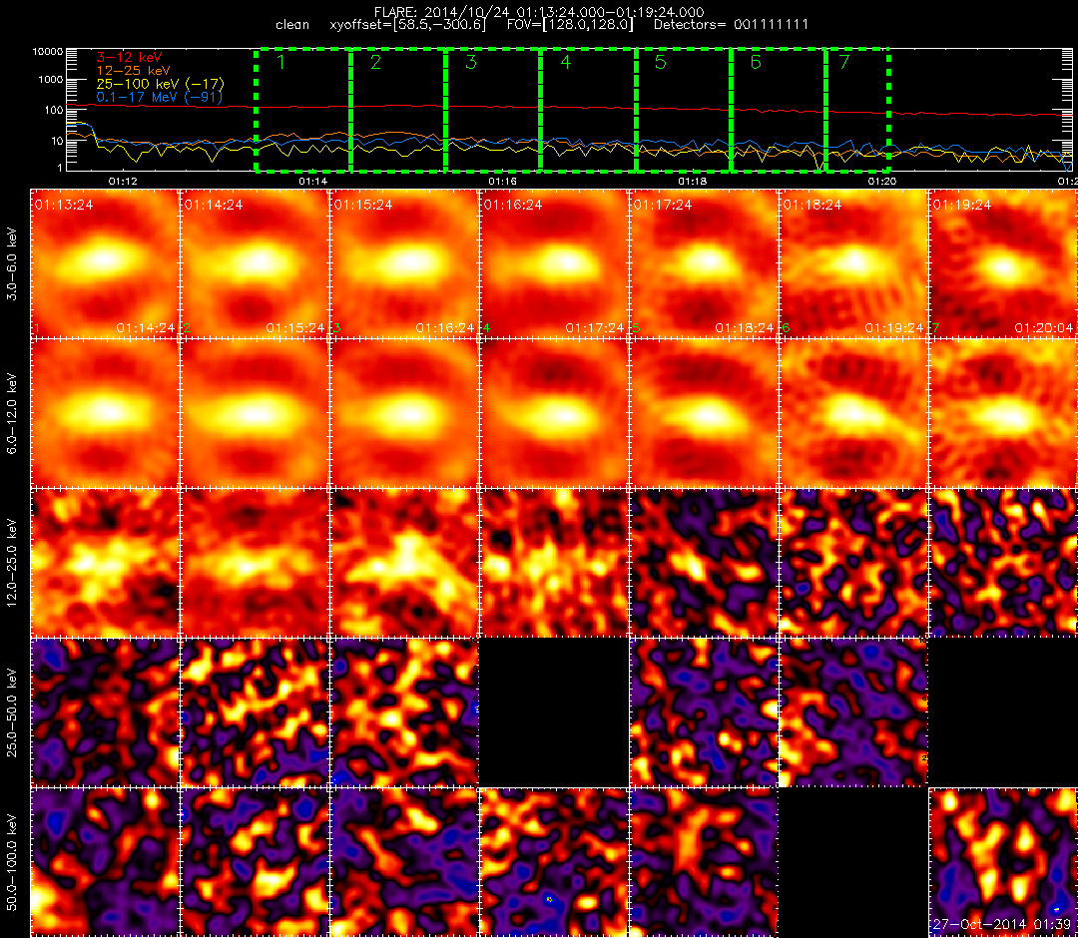Select interval number 6 in the light curve
This screenshot has height=938, width=1078.
click(x=756, y=62)
